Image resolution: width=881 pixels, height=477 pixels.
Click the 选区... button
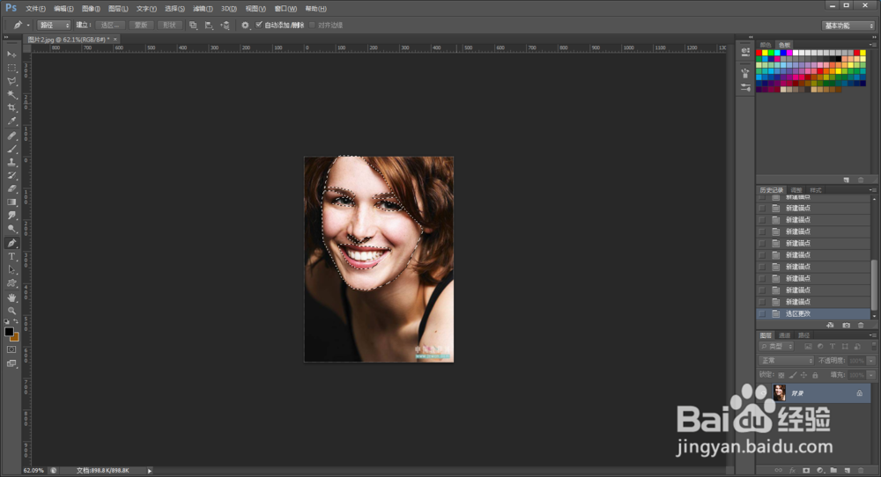tap(110, 26)
